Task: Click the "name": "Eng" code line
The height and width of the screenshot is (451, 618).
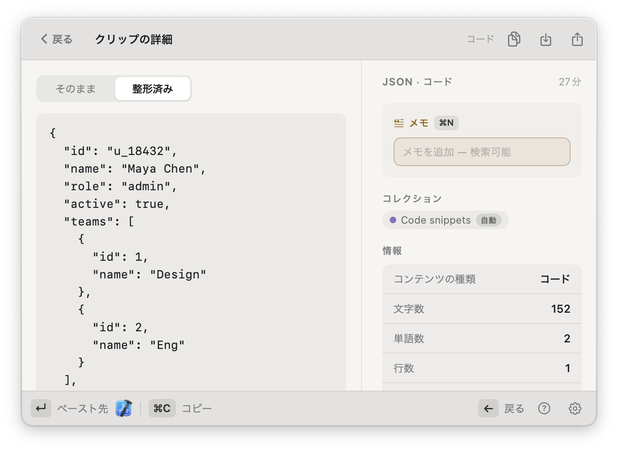Action: [x=138, y=345]
